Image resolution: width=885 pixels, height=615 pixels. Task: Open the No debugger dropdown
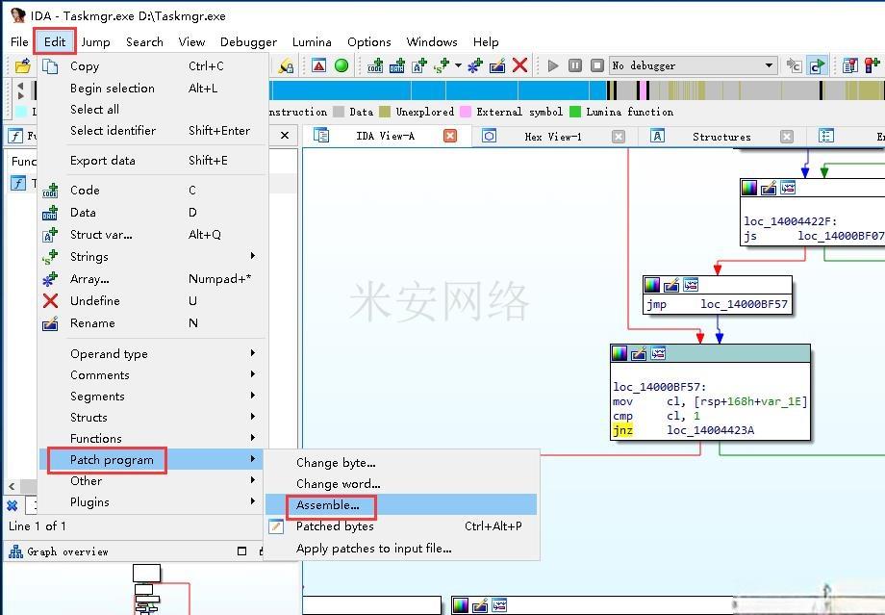[x=769, y=65]
